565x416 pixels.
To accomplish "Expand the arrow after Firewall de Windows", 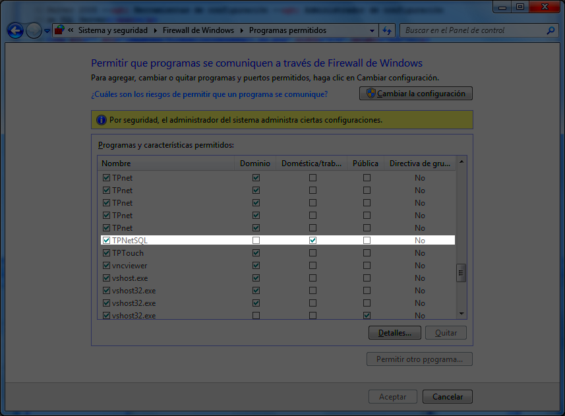I will pyautogui.click(x=241, y=30).
